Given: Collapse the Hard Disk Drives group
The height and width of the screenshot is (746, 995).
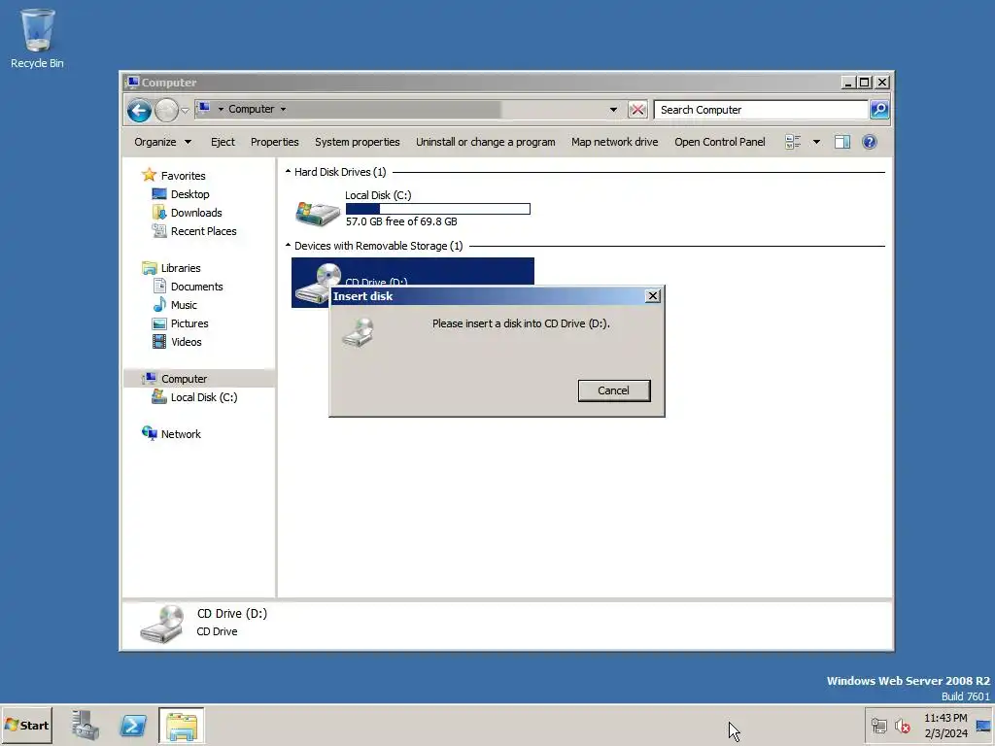Looking at the screenshot, I should pyautogui.click(x=288, y=171).
